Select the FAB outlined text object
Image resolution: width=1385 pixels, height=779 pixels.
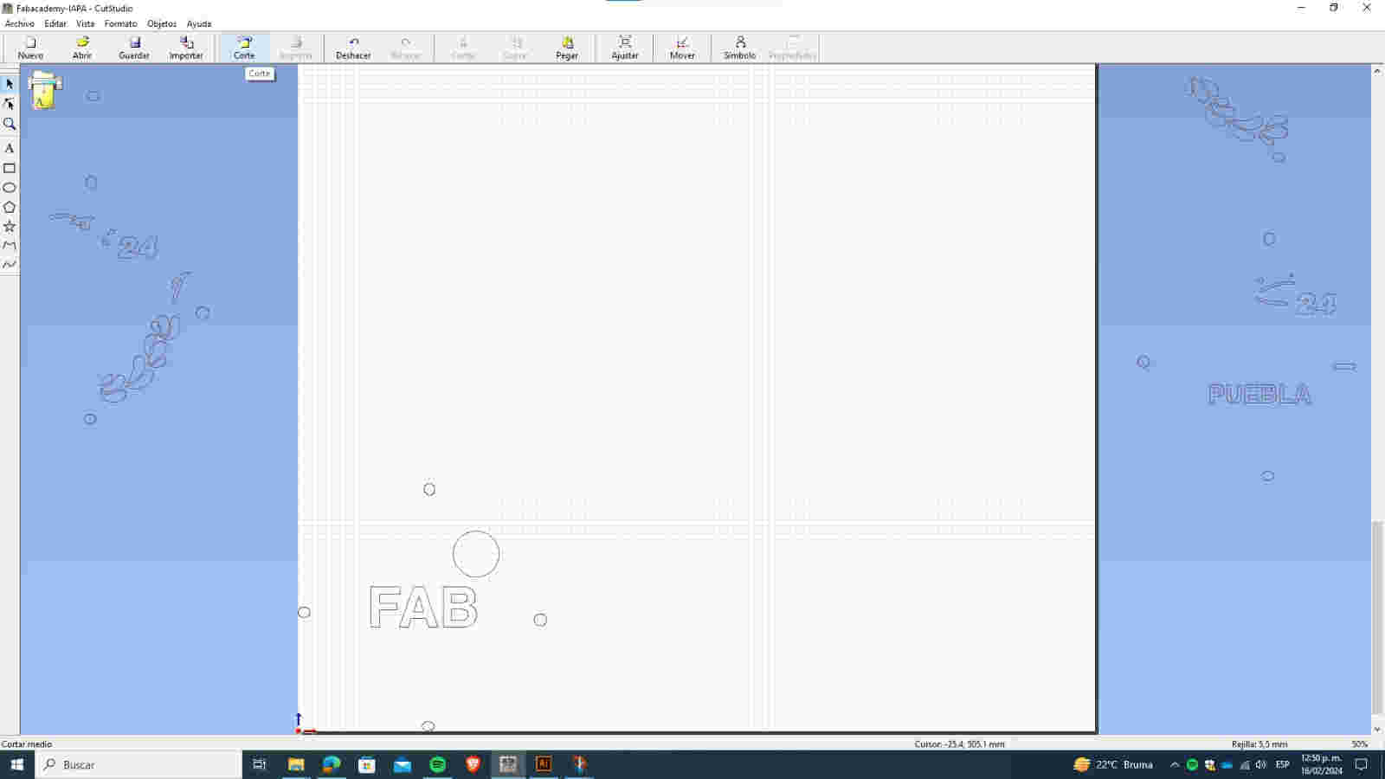[x=423, y=607]
